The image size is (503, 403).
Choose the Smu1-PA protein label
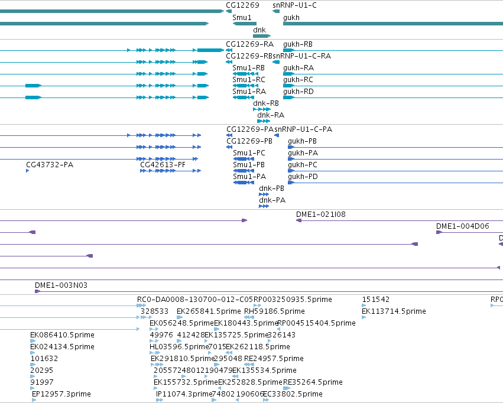249,177
